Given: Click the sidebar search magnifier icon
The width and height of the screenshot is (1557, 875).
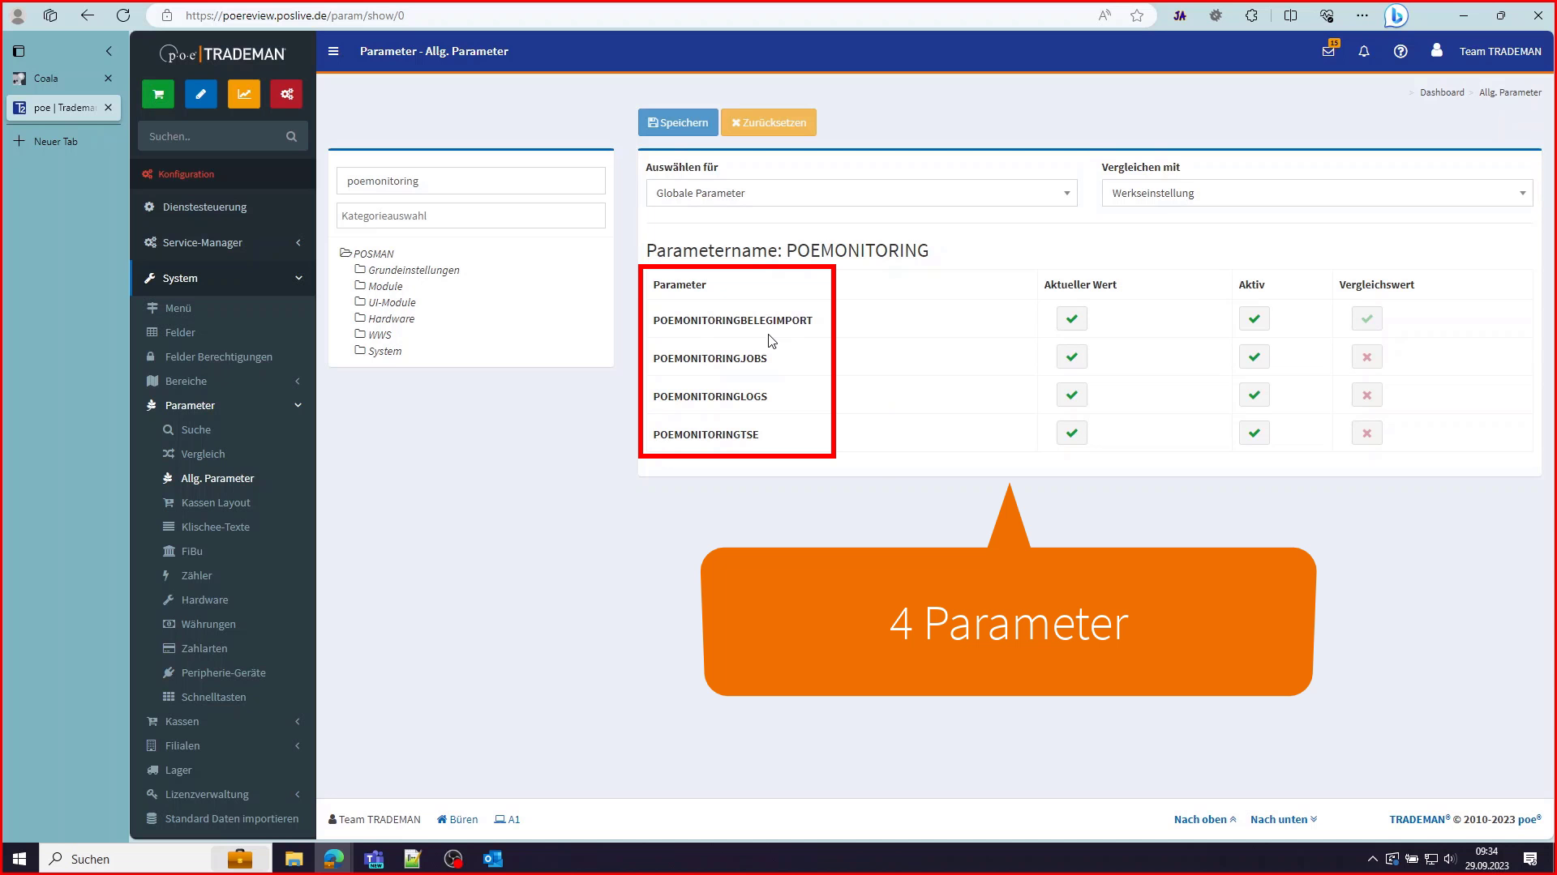Looking at the screenshot, I should pos(291,136).
